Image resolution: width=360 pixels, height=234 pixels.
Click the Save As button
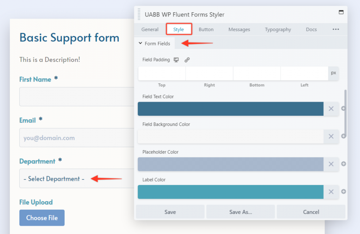pos(240,212)
